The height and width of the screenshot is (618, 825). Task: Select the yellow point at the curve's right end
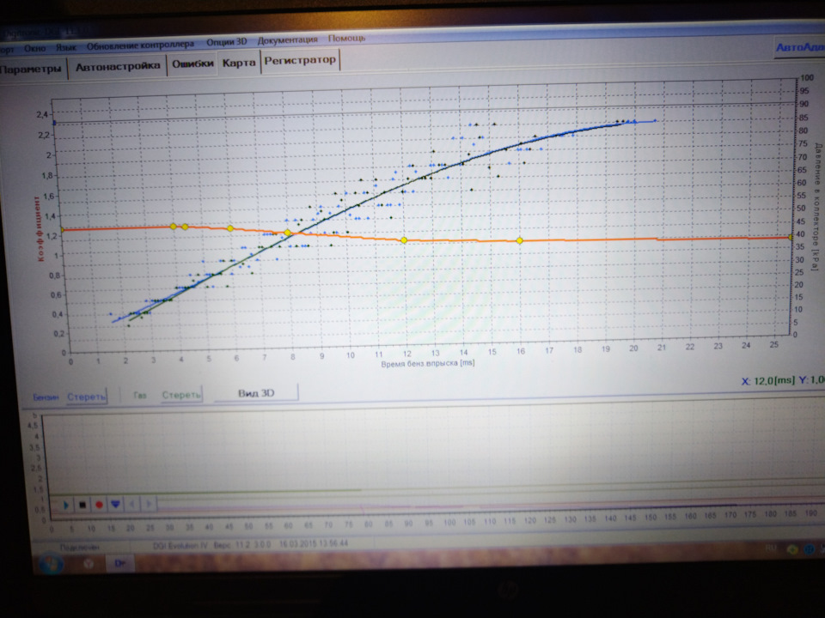791,238
